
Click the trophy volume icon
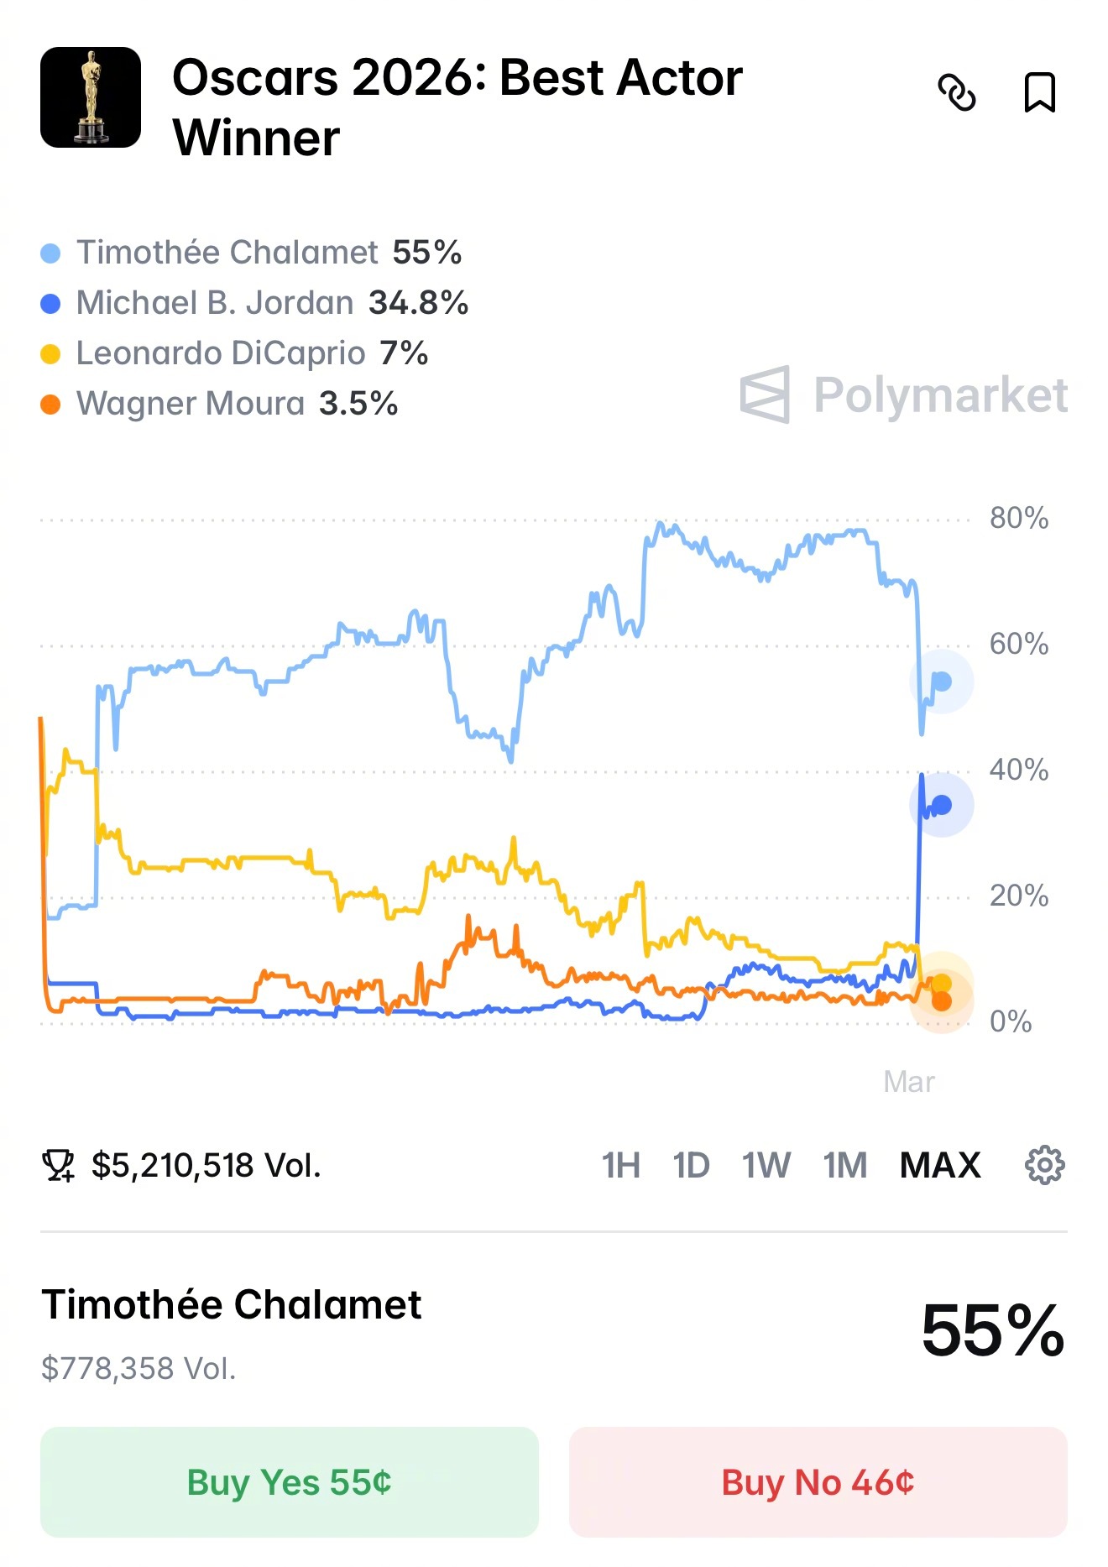(58, 1166)
